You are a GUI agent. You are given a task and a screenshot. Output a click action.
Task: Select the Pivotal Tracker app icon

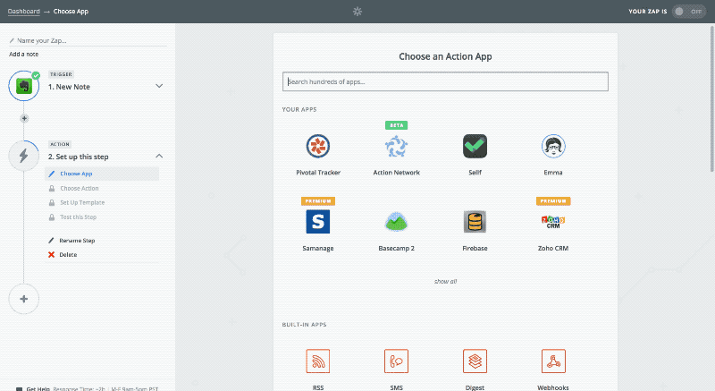point(318,147)
